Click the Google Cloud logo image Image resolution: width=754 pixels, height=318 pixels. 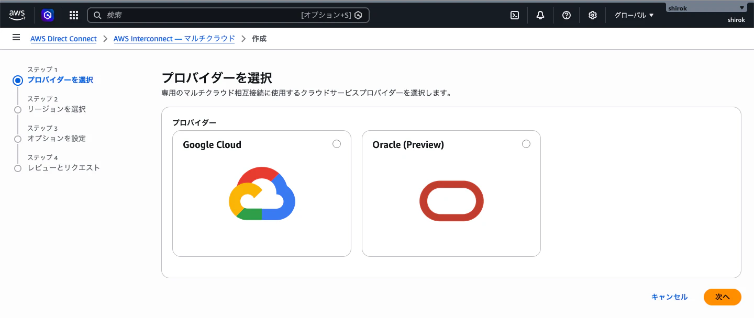[262, 194]
